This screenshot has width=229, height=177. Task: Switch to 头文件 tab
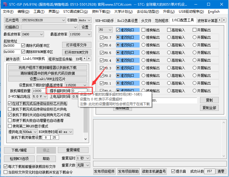pos(146,21)
